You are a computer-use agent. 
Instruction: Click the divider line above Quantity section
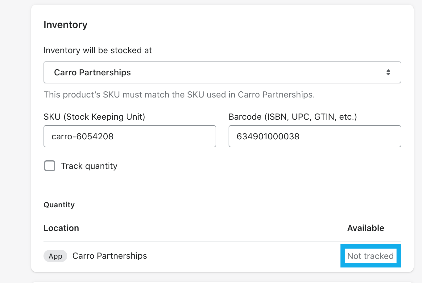222,187
